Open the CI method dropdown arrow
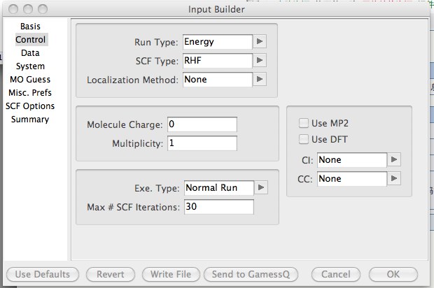Image resolution: width=434 pixels, height=288 pixels. pyautogui.click(x=395, y=160)
